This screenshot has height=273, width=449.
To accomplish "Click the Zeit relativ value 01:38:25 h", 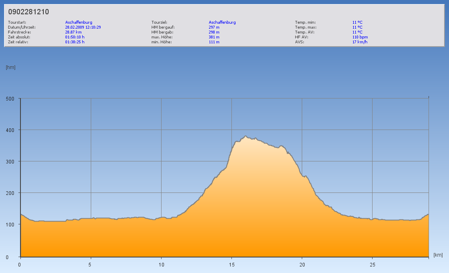I will [x=75, y=42].
